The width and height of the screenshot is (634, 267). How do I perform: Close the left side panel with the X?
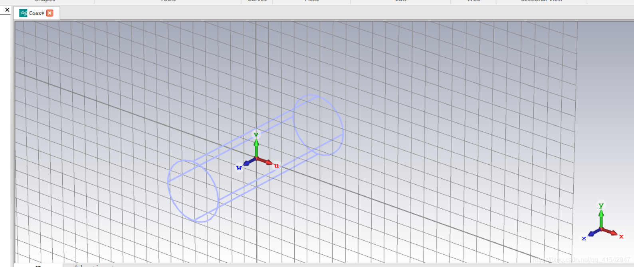pos(7,10)
